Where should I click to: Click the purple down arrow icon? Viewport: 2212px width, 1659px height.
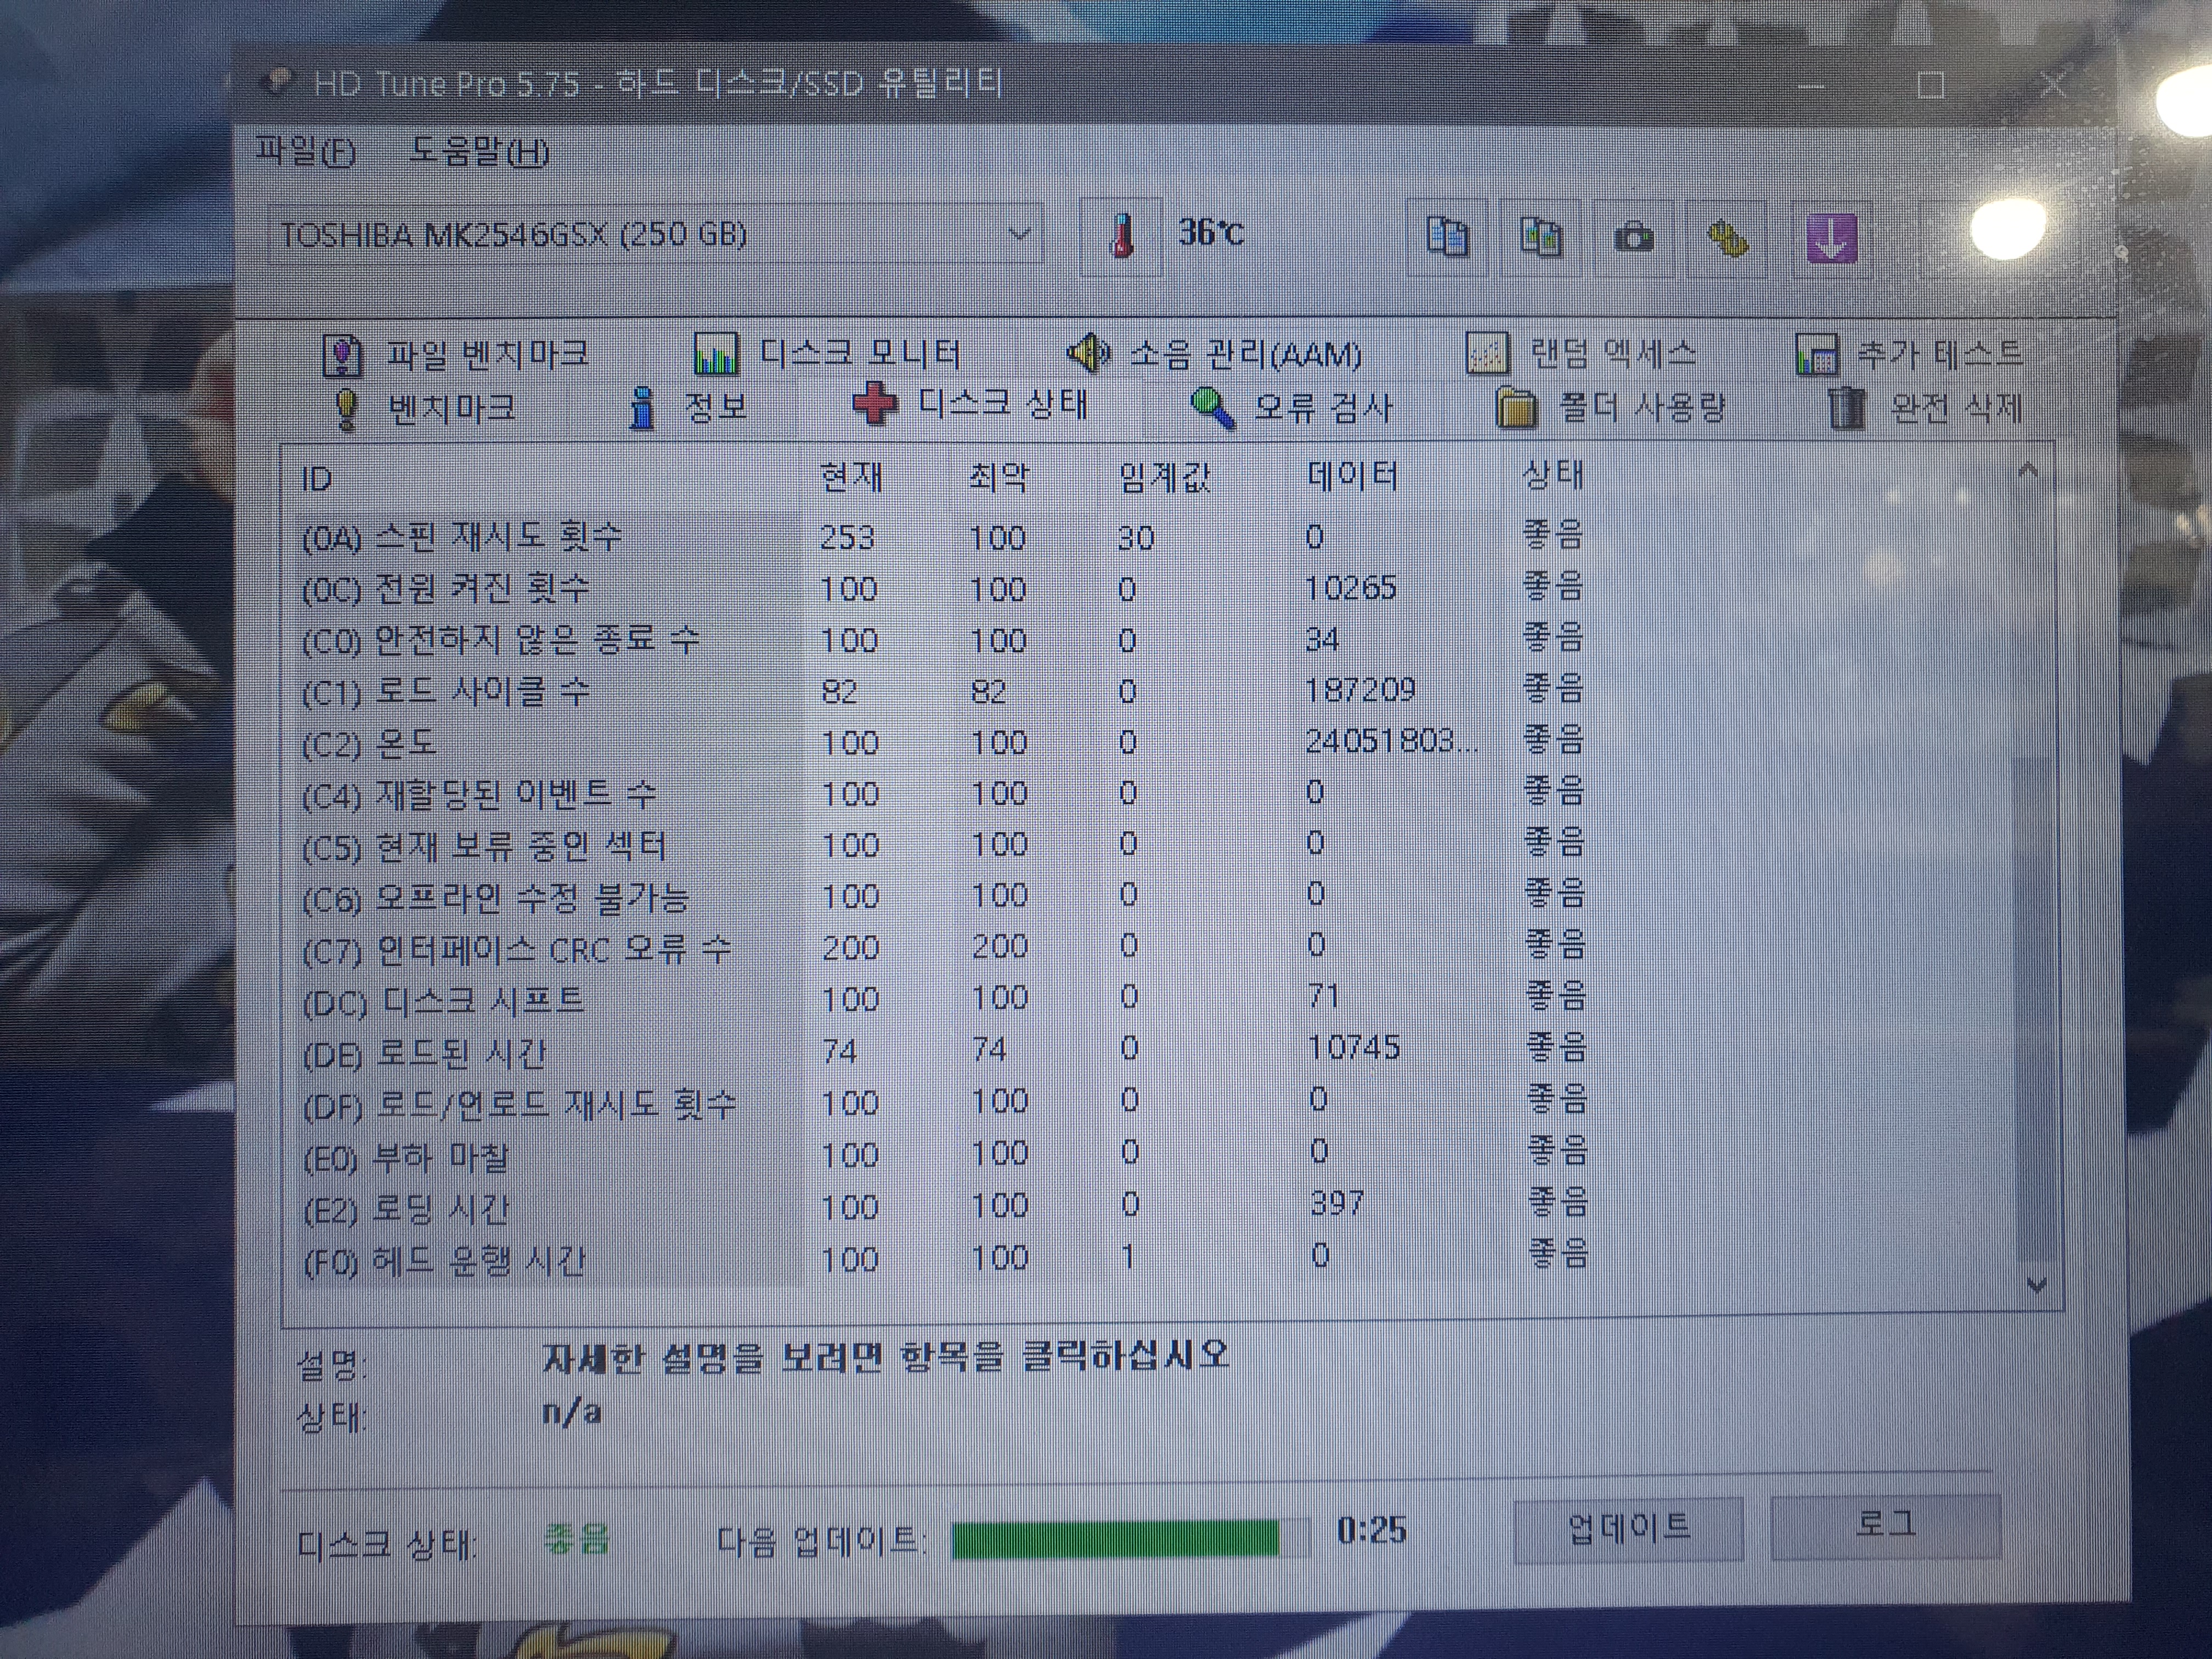coord(1831,240)
